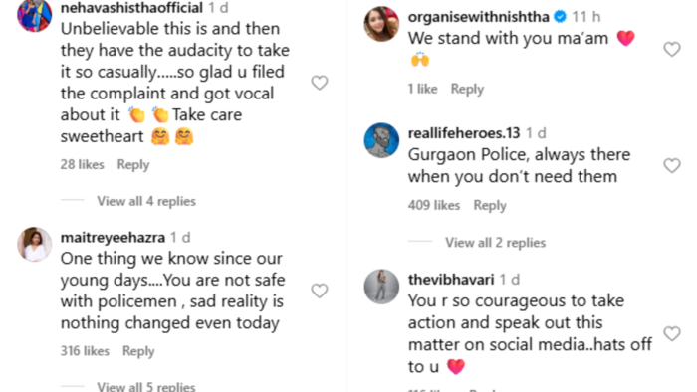Viewport: 697px width, 392px height.
Task: Open maitreyeehazra's profile picture
Action: tap(34, 244)
